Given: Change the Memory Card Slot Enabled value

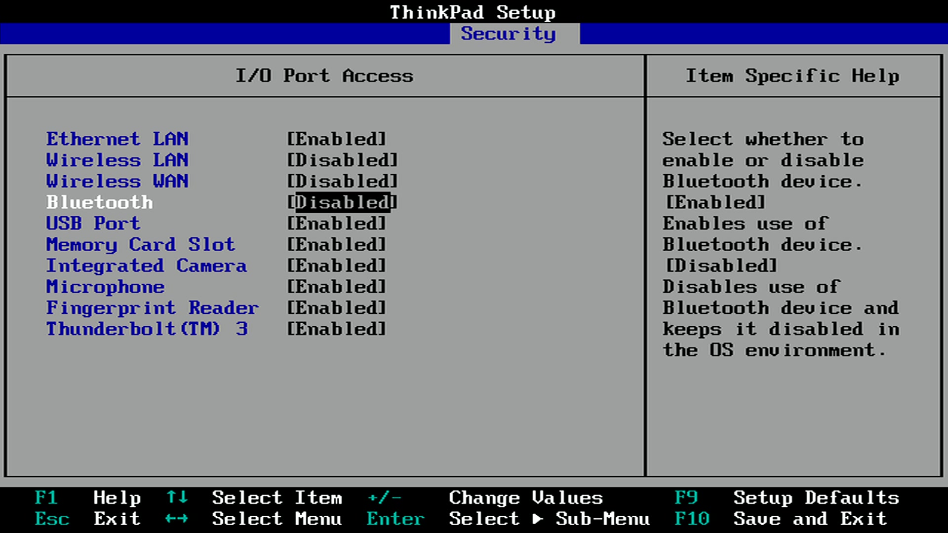Looking at the screenshot, I should coord(336,245).
